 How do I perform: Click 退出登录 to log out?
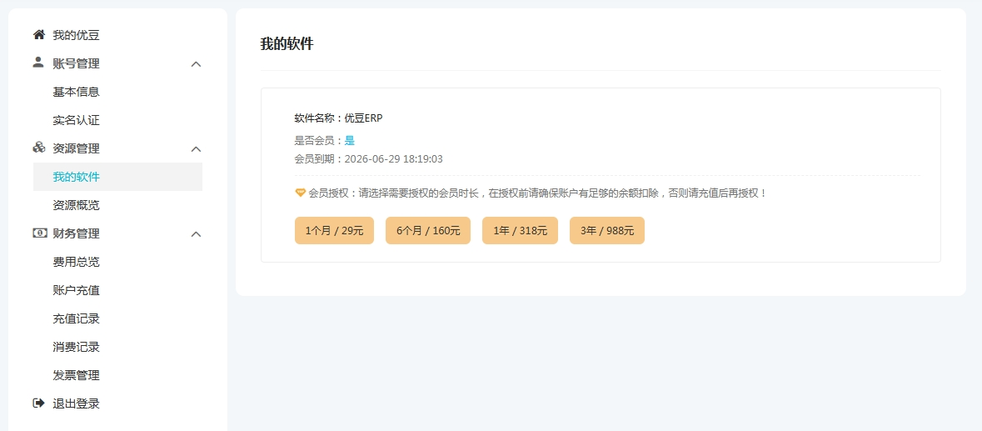(76, 403)
